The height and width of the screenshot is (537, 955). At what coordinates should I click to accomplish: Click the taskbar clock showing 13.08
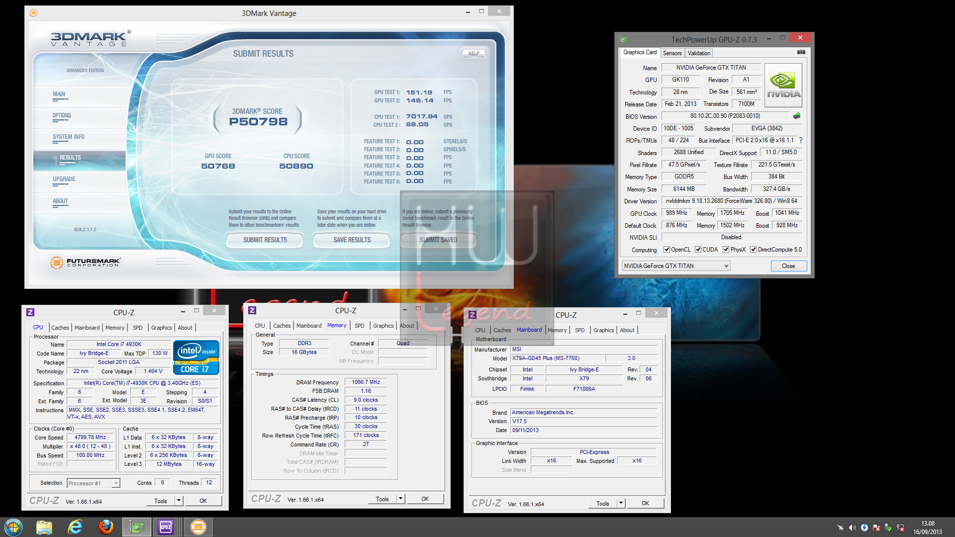pos(928,528)
